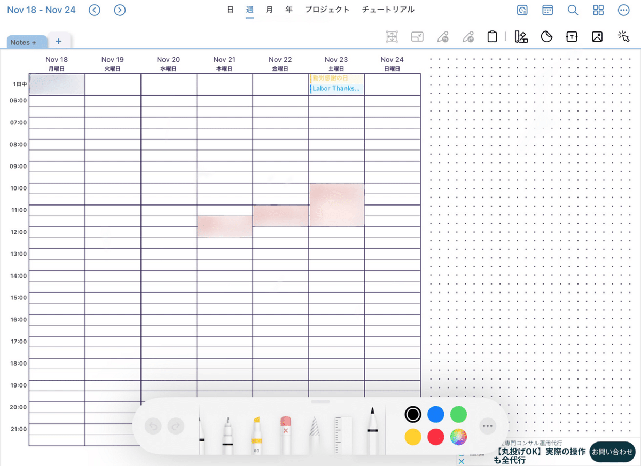The height and width of the screenshot is (466, 641).
Task: Click the Nov 18 - Nov 24 date range
Action: [x=41, y=10]
